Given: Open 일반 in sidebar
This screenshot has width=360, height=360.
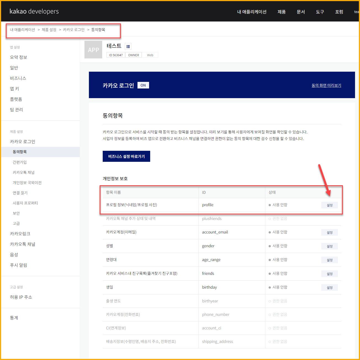Looking at the screenshot, I should 14,68.
